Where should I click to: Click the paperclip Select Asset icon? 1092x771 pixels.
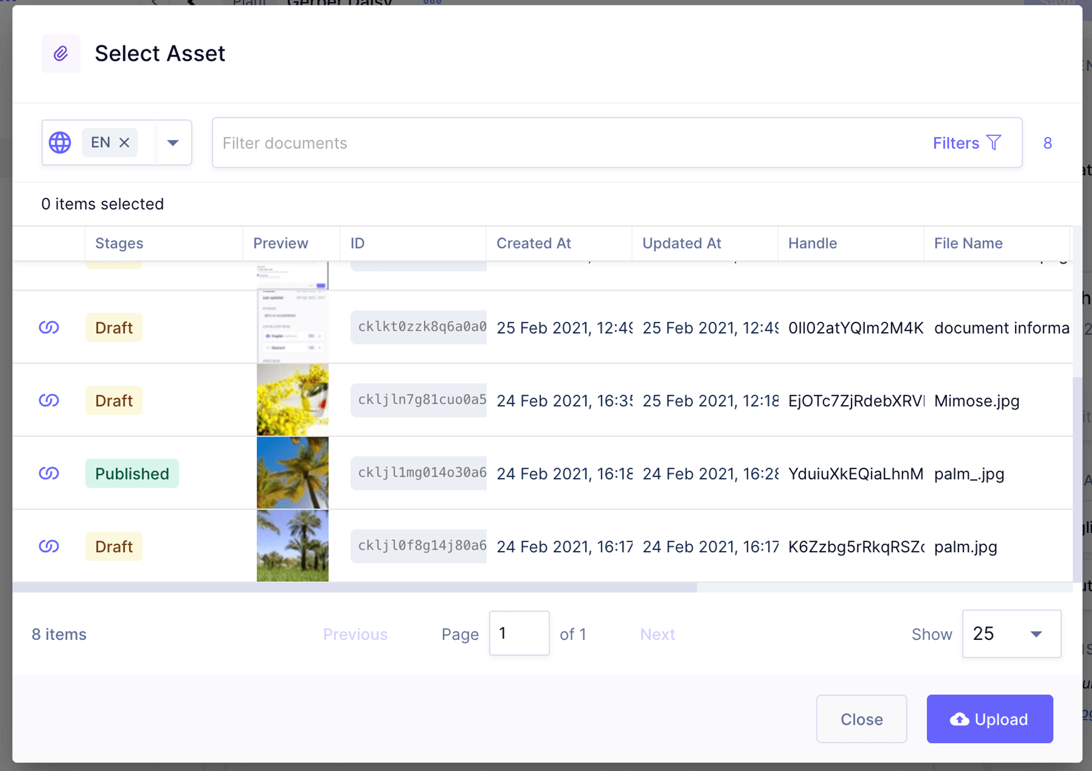point(61,53)
